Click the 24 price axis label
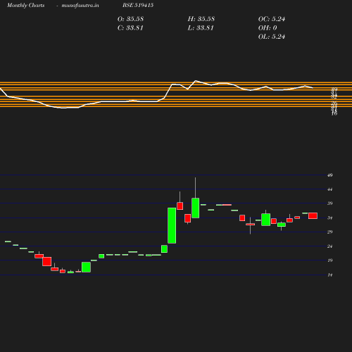 (x=330, y=246)
